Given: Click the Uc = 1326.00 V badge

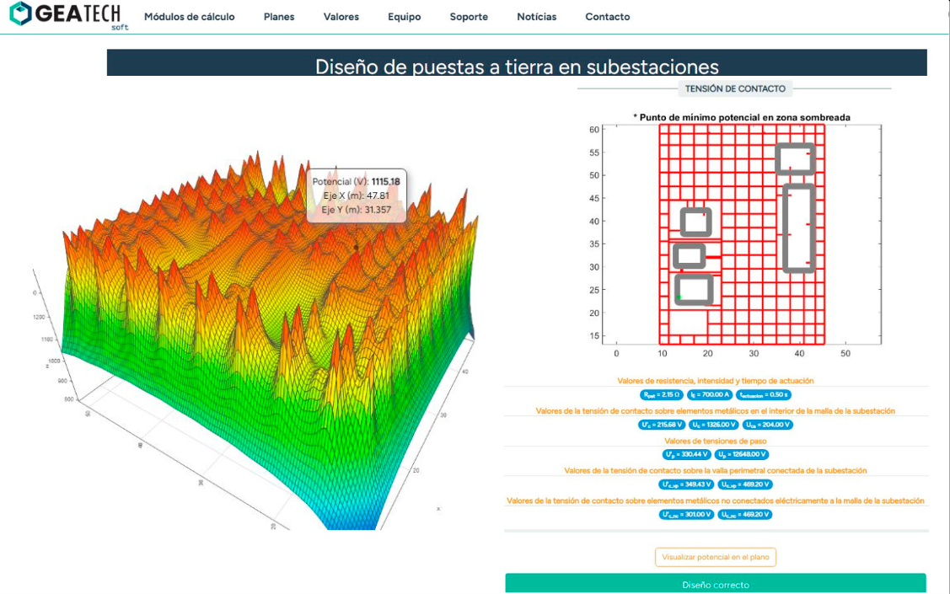Looking at the screenshot, I should click(x=713, y=425).
